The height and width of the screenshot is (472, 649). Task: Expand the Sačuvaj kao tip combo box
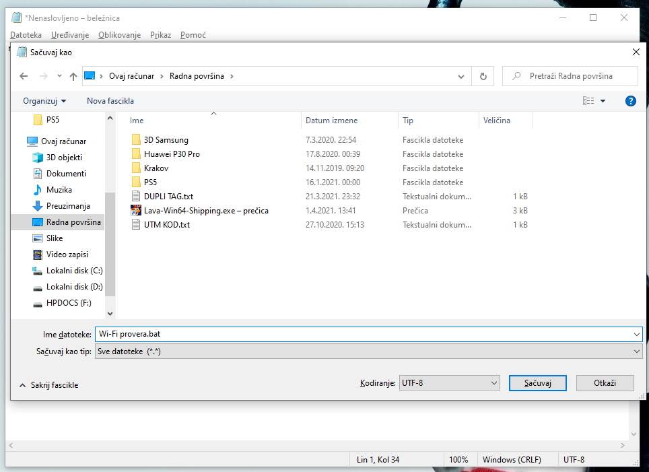[x=368, y=351]
